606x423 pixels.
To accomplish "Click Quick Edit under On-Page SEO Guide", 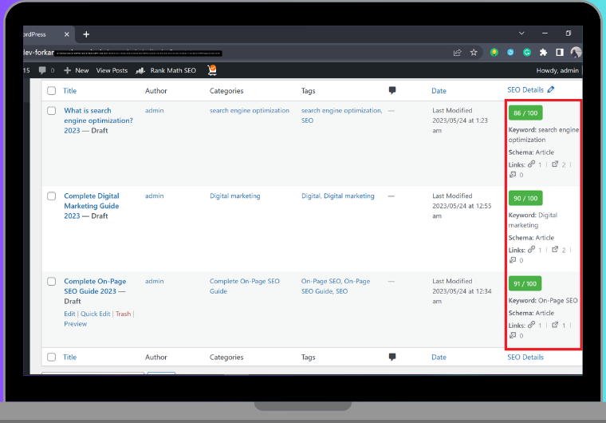I will [96, 314].
